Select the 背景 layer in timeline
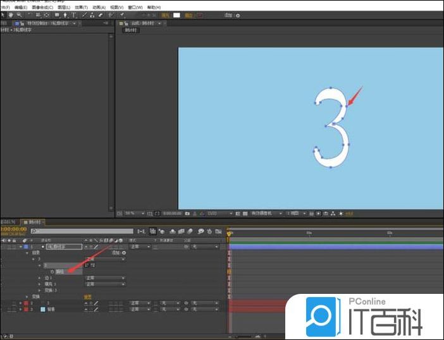Image resolution: width=444 pixels, height=340 pixels. click(x=51, y=310)
